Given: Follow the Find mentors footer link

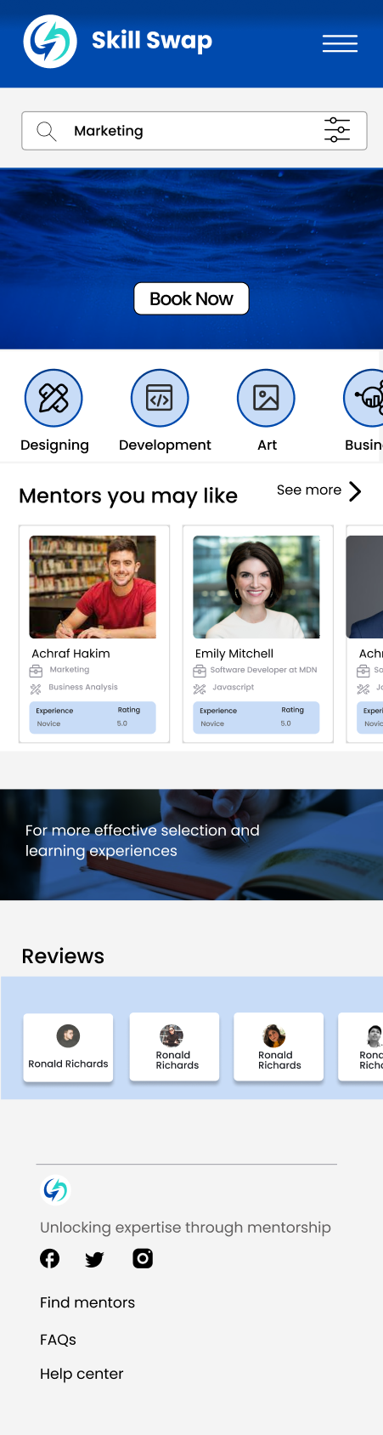Looking at the screenshot, I should pyautogui.click(x=87, y=1302).
